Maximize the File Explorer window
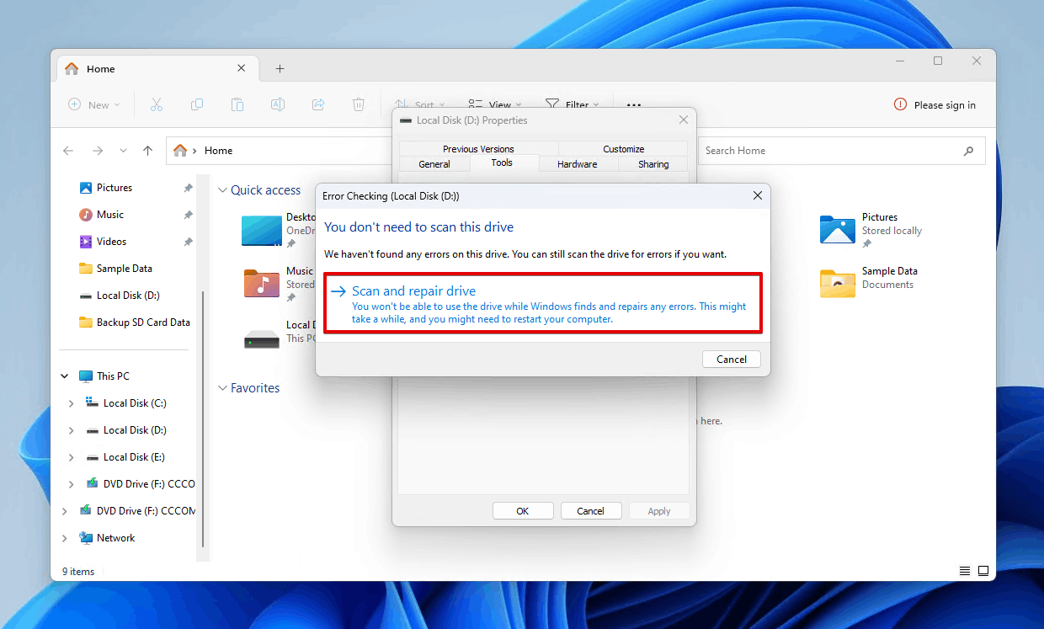This screenshot has width=1044, height=629. tap(938, 61)
